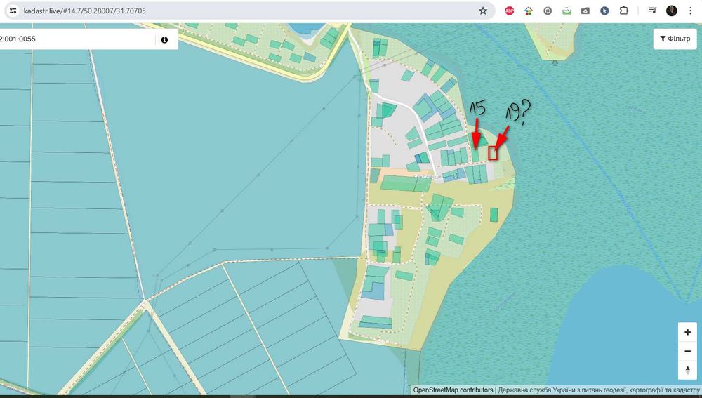The width and height of the screenshot is (702, 398).
Task: Open Chrome's three-dot menu
Action: [x=690, y=11]
